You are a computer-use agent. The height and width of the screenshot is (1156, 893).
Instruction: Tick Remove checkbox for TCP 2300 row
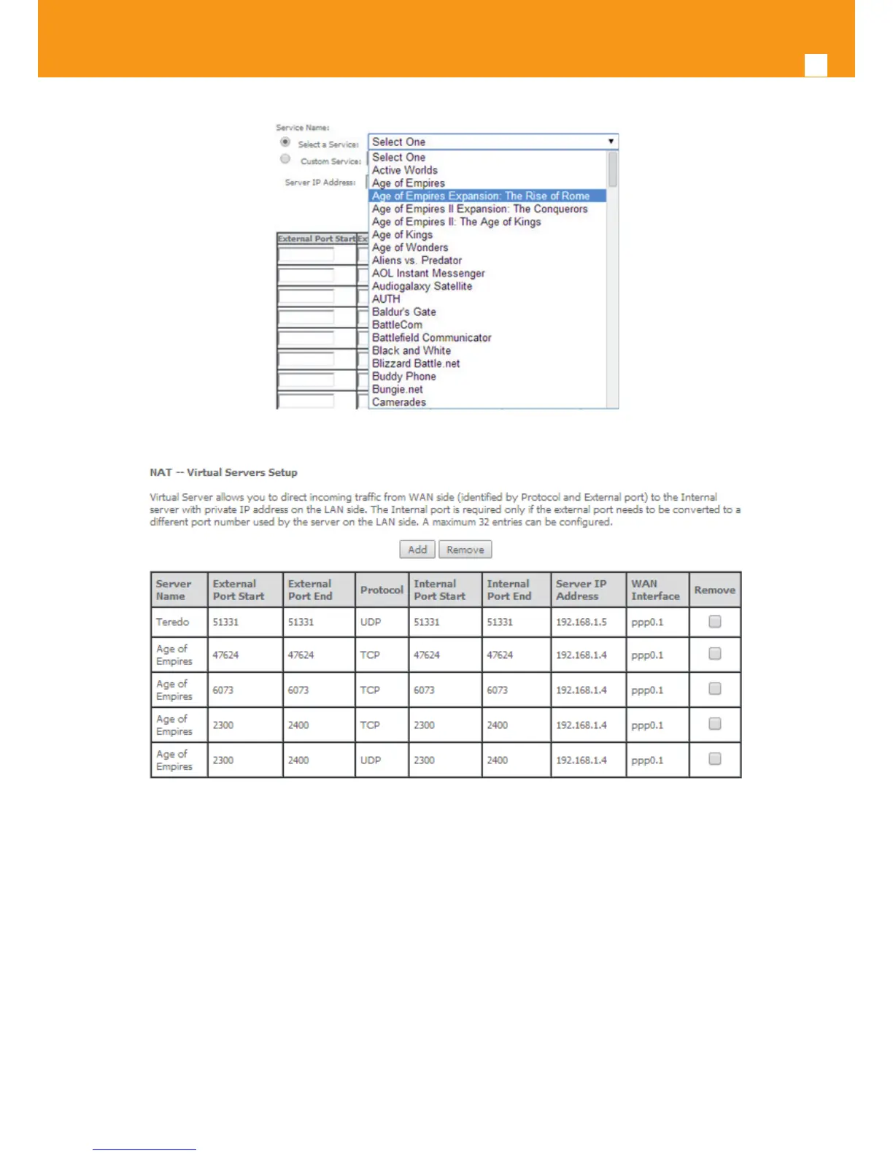(715, 724)
